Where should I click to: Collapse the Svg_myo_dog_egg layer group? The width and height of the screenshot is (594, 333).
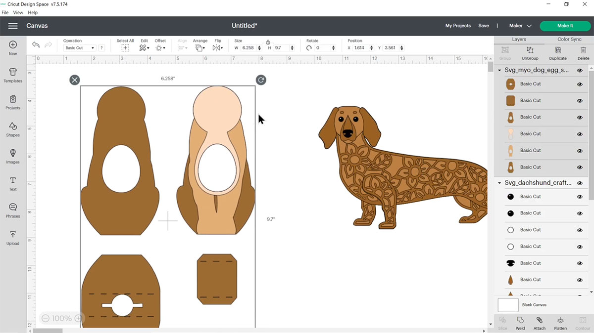tap(499, 71)
